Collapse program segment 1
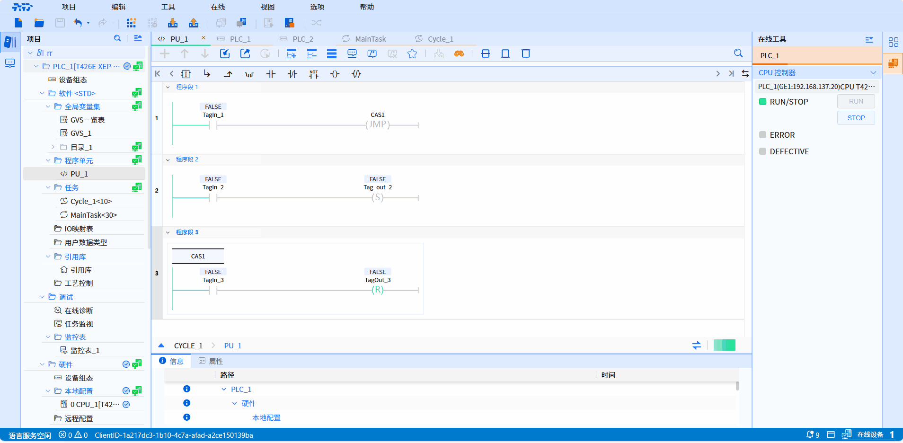Screen dimensions: 903x443 [x=168, y=87]
